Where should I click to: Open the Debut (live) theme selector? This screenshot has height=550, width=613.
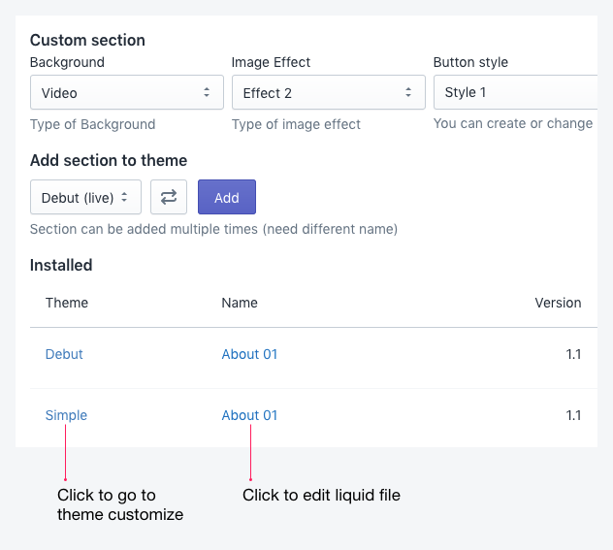point(85,197)
